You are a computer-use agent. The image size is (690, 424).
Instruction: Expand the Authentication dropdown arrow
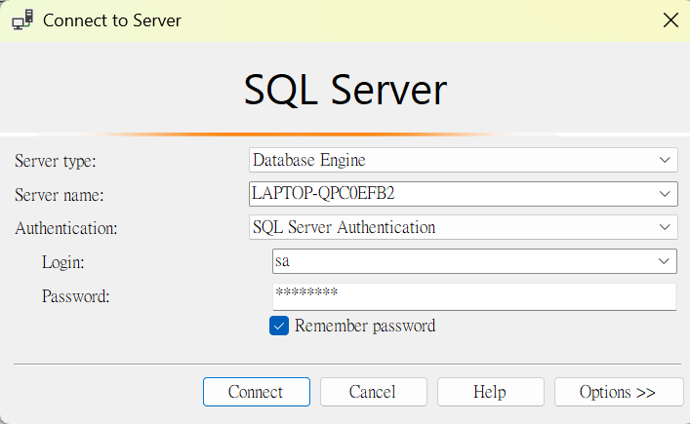666,228
